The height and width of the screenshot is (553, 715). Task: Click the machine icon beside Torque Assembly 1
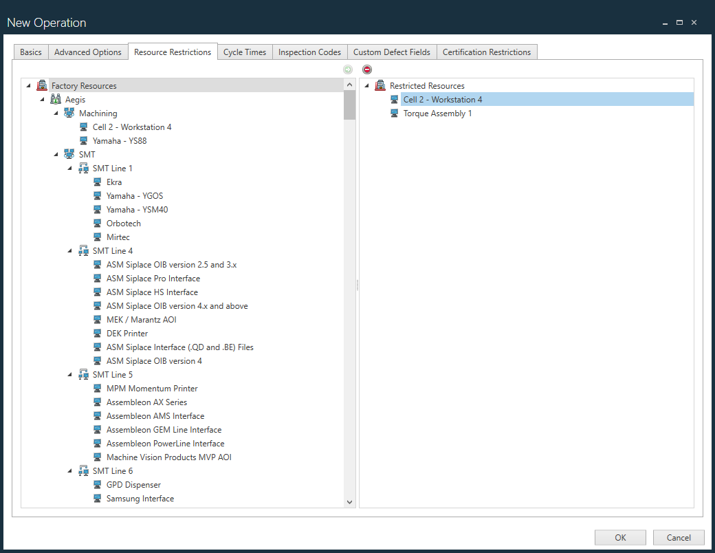pos(394,113)
